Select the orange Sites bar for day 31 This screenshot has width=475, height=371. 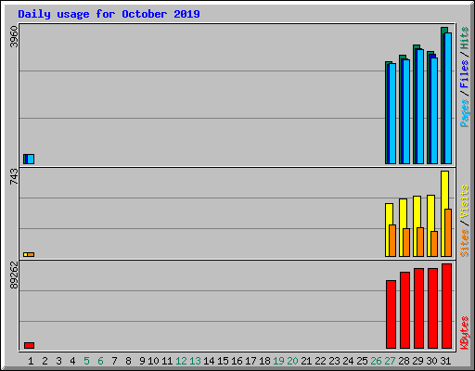[448, 233]
